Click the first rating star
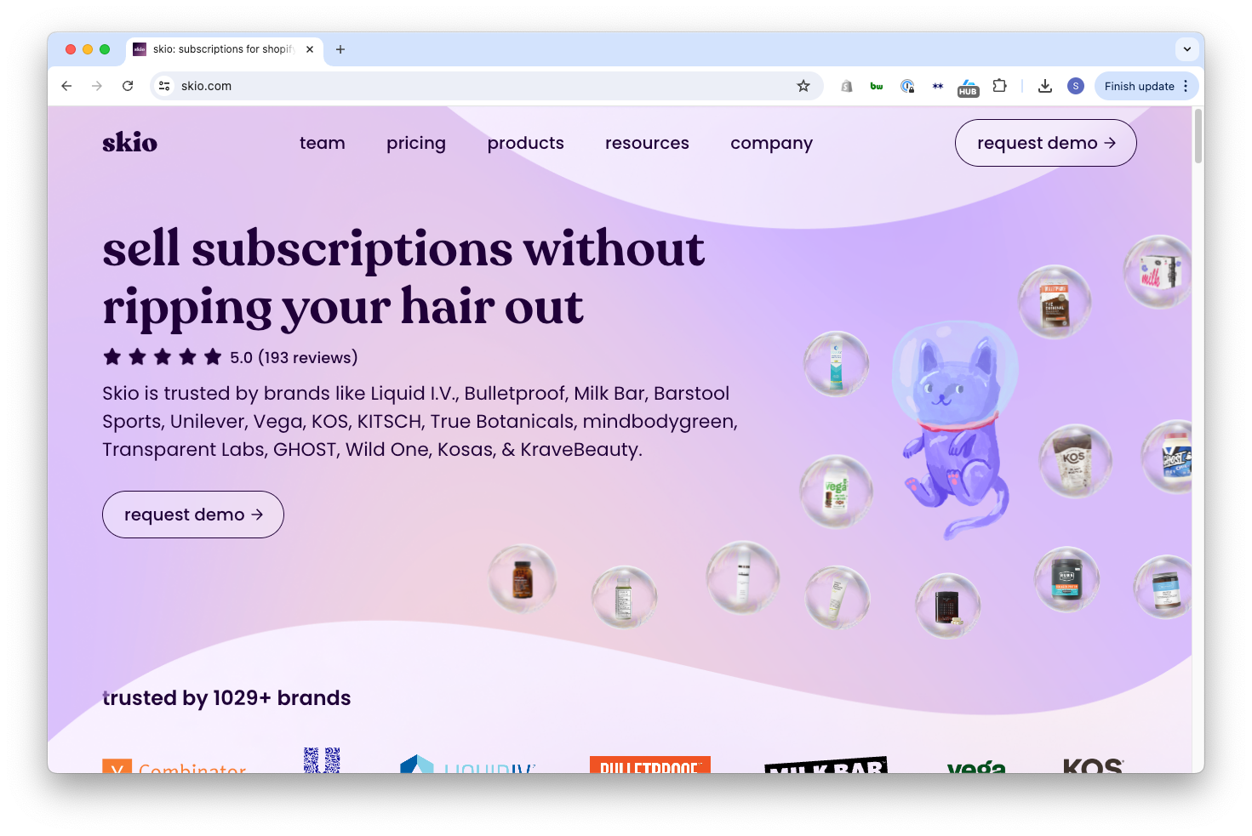Screen dimensions: 1252x836 tap(112, 357)
